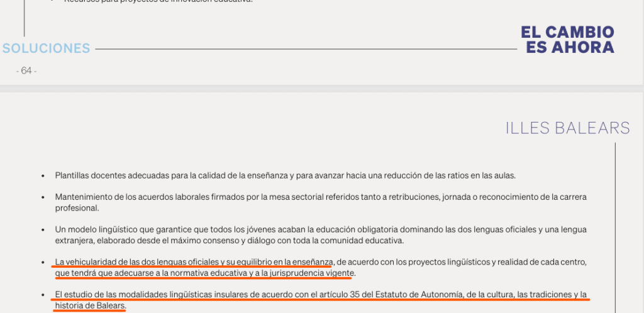Screen dimensions: 644x313
Task: Click the Mantenimiento de los acuerdos laborales paragraph
Action: point(321,202)
